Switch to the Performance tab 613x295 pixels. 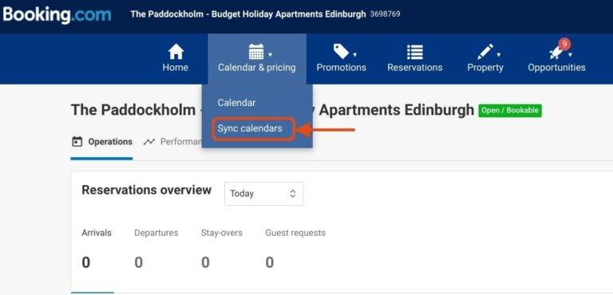172,142
